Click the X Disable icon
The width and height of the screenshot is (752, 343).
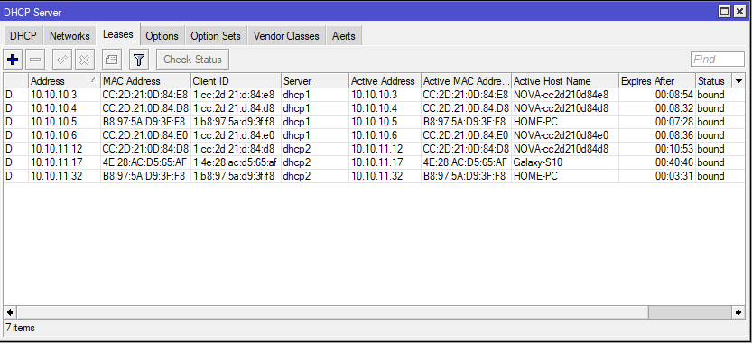pyautogui.click(x=85, y=60)
